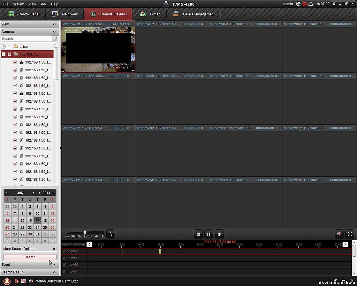Select July 16 in the calendar

(30, 220)
